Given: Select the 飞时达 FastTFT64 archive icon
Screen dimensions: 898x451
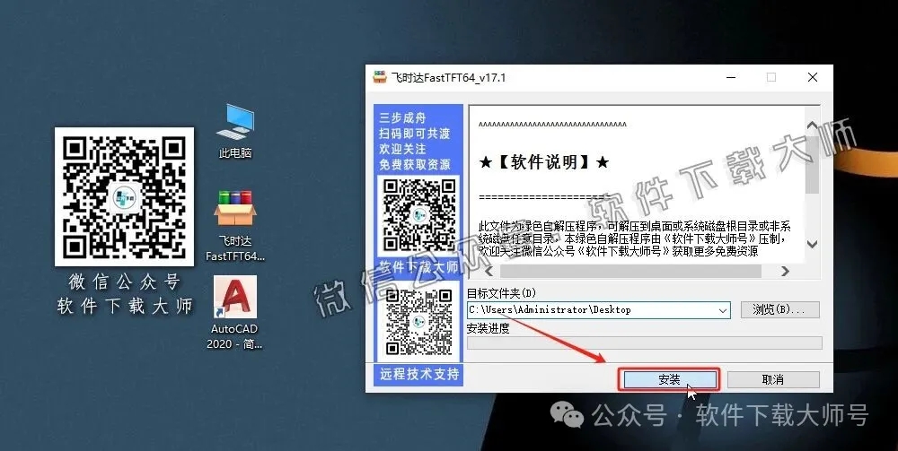Looking at the screenshot, I should click(235, 225).
